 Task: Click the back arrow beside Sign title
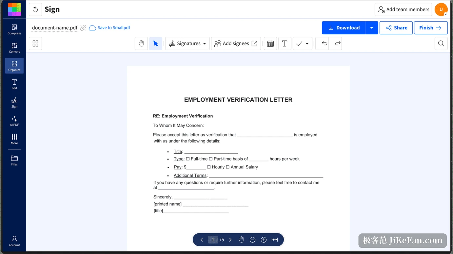click(x=35, y=9)
